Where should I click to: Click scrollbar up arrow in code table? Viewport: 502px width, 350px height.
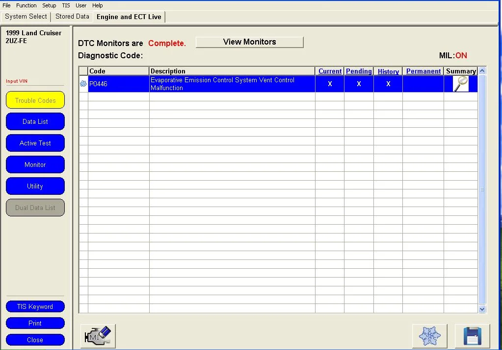click(482, 70)
